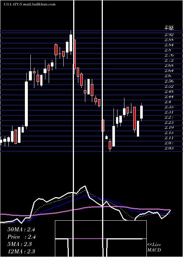Click the '5MA : 2.3' readout
Image resolution: width=183 pixels, height=257 pixels.
point(20,244)
